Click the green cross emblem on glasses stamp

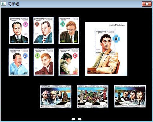(x=63, y=24)
